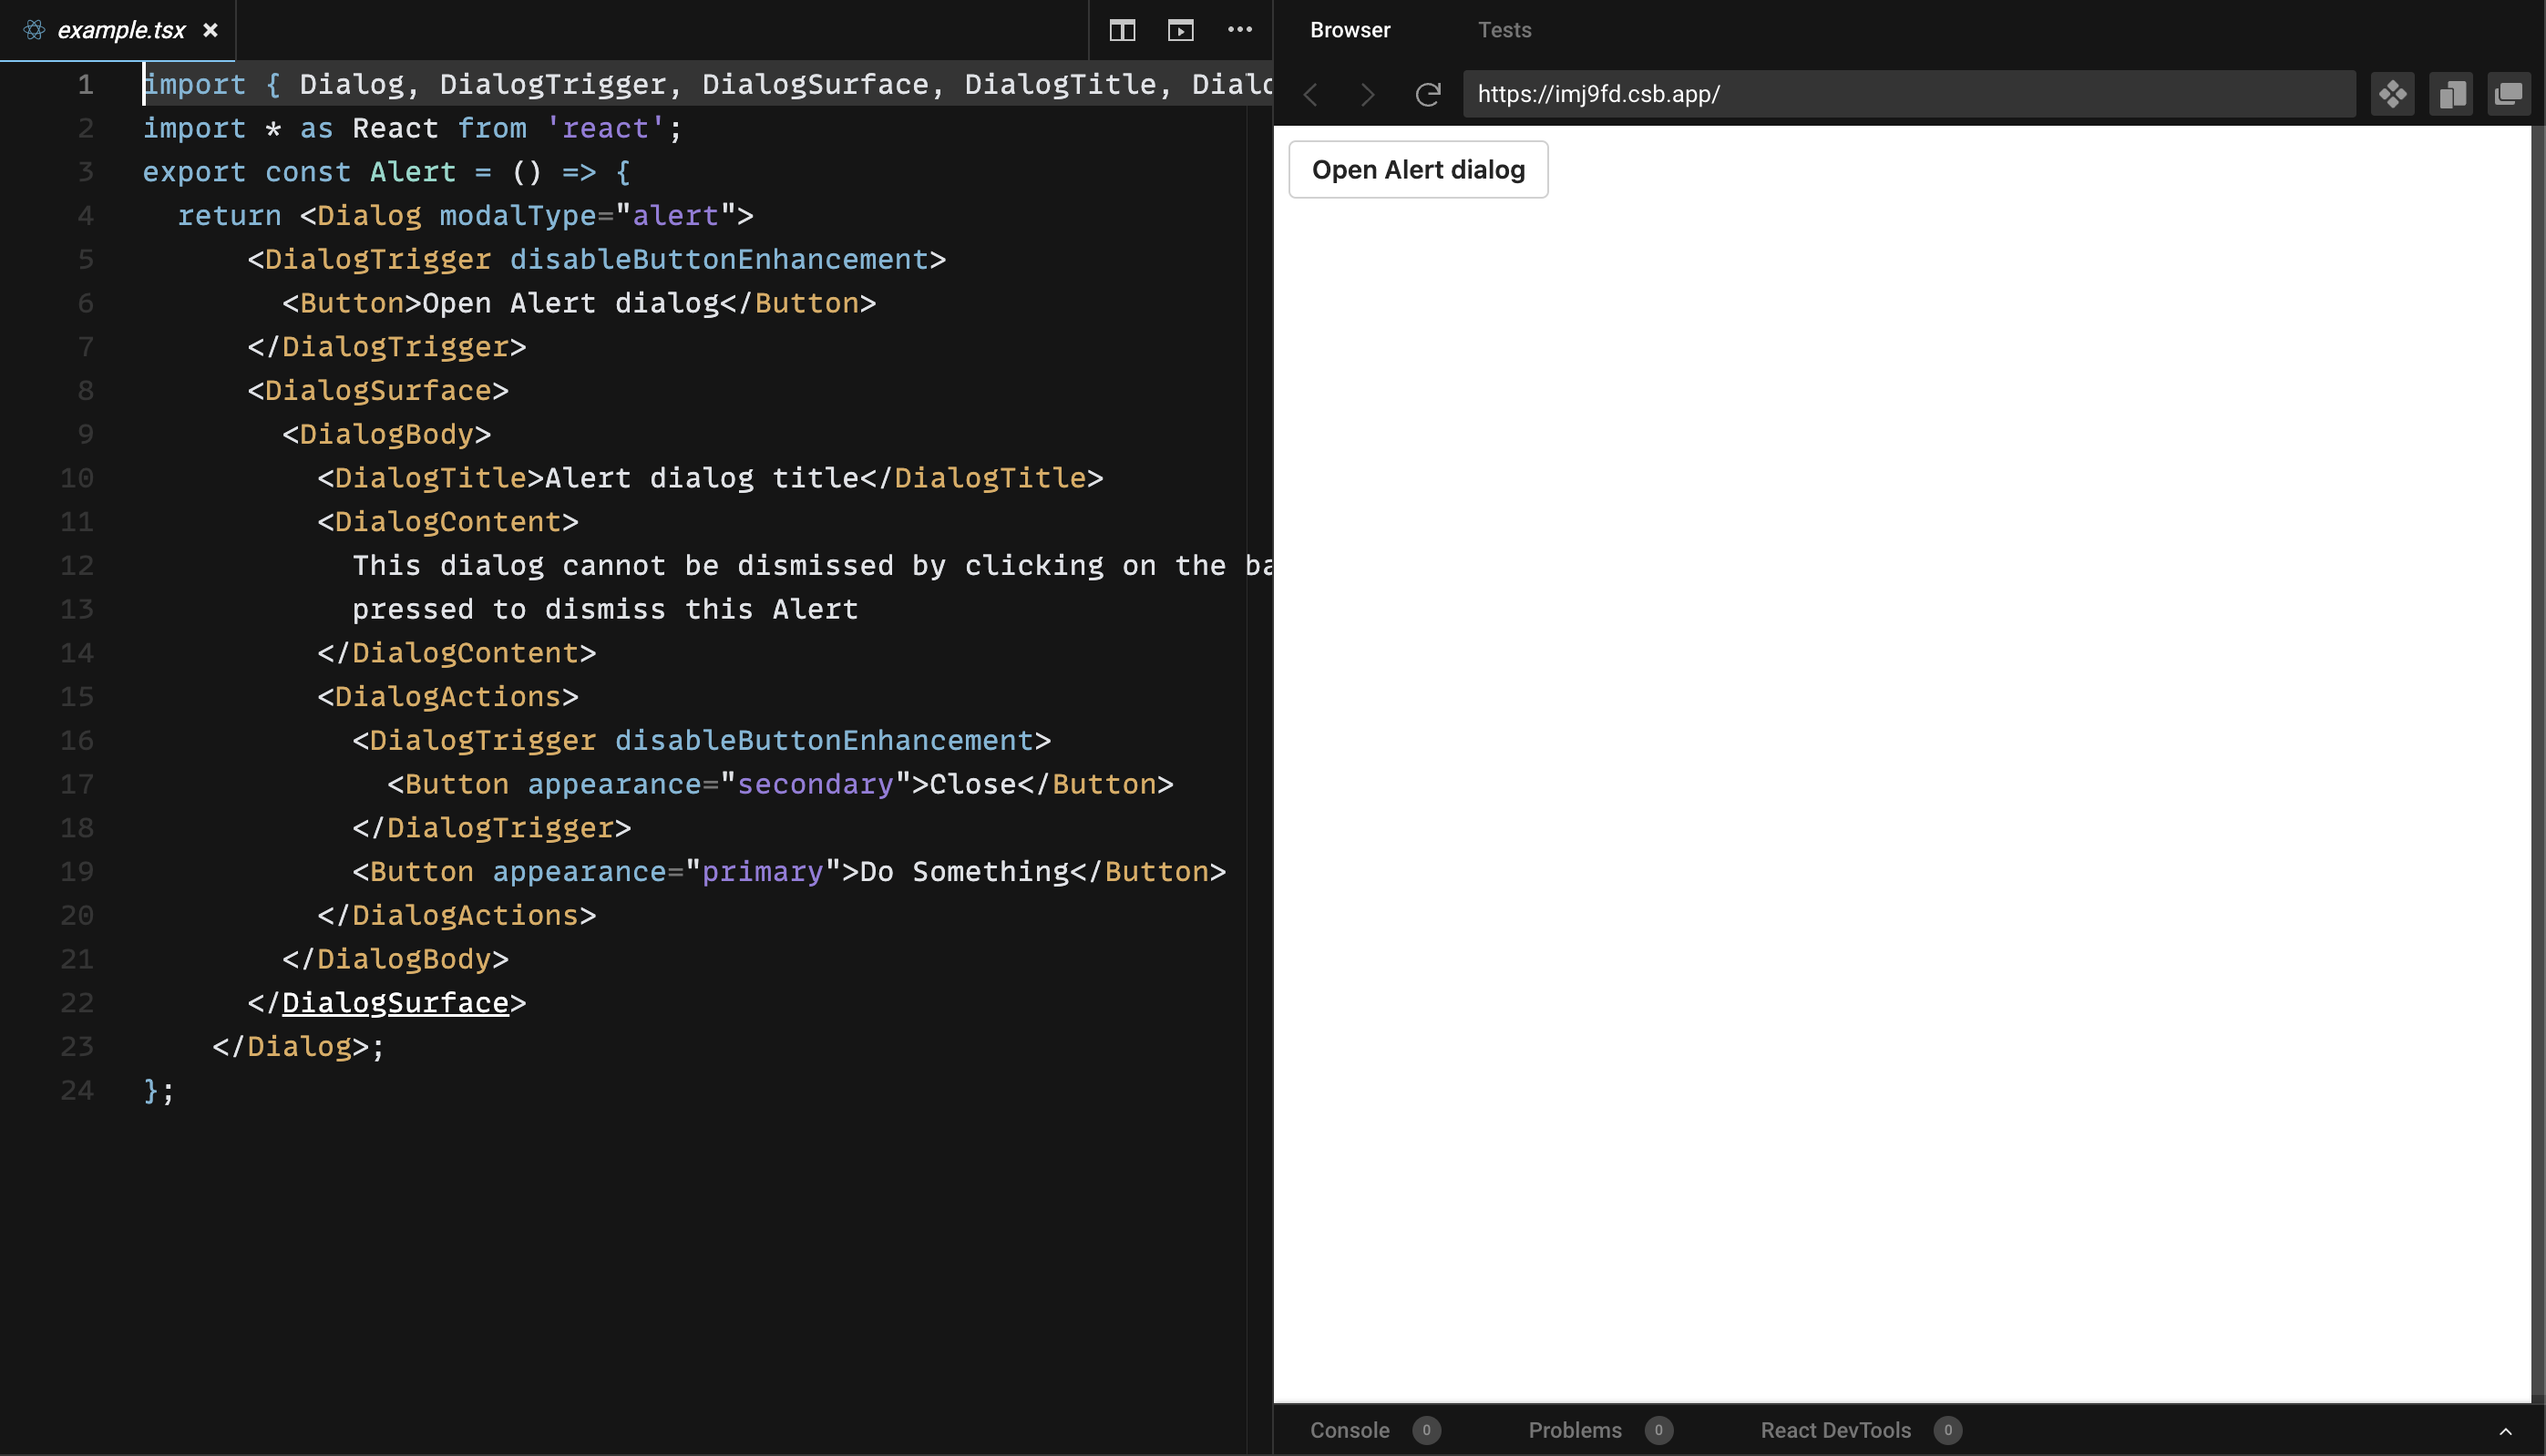Copy the preview URL using the copy icon
The width and height of the screenshot is (2546, 1456).
(2452, 94)
